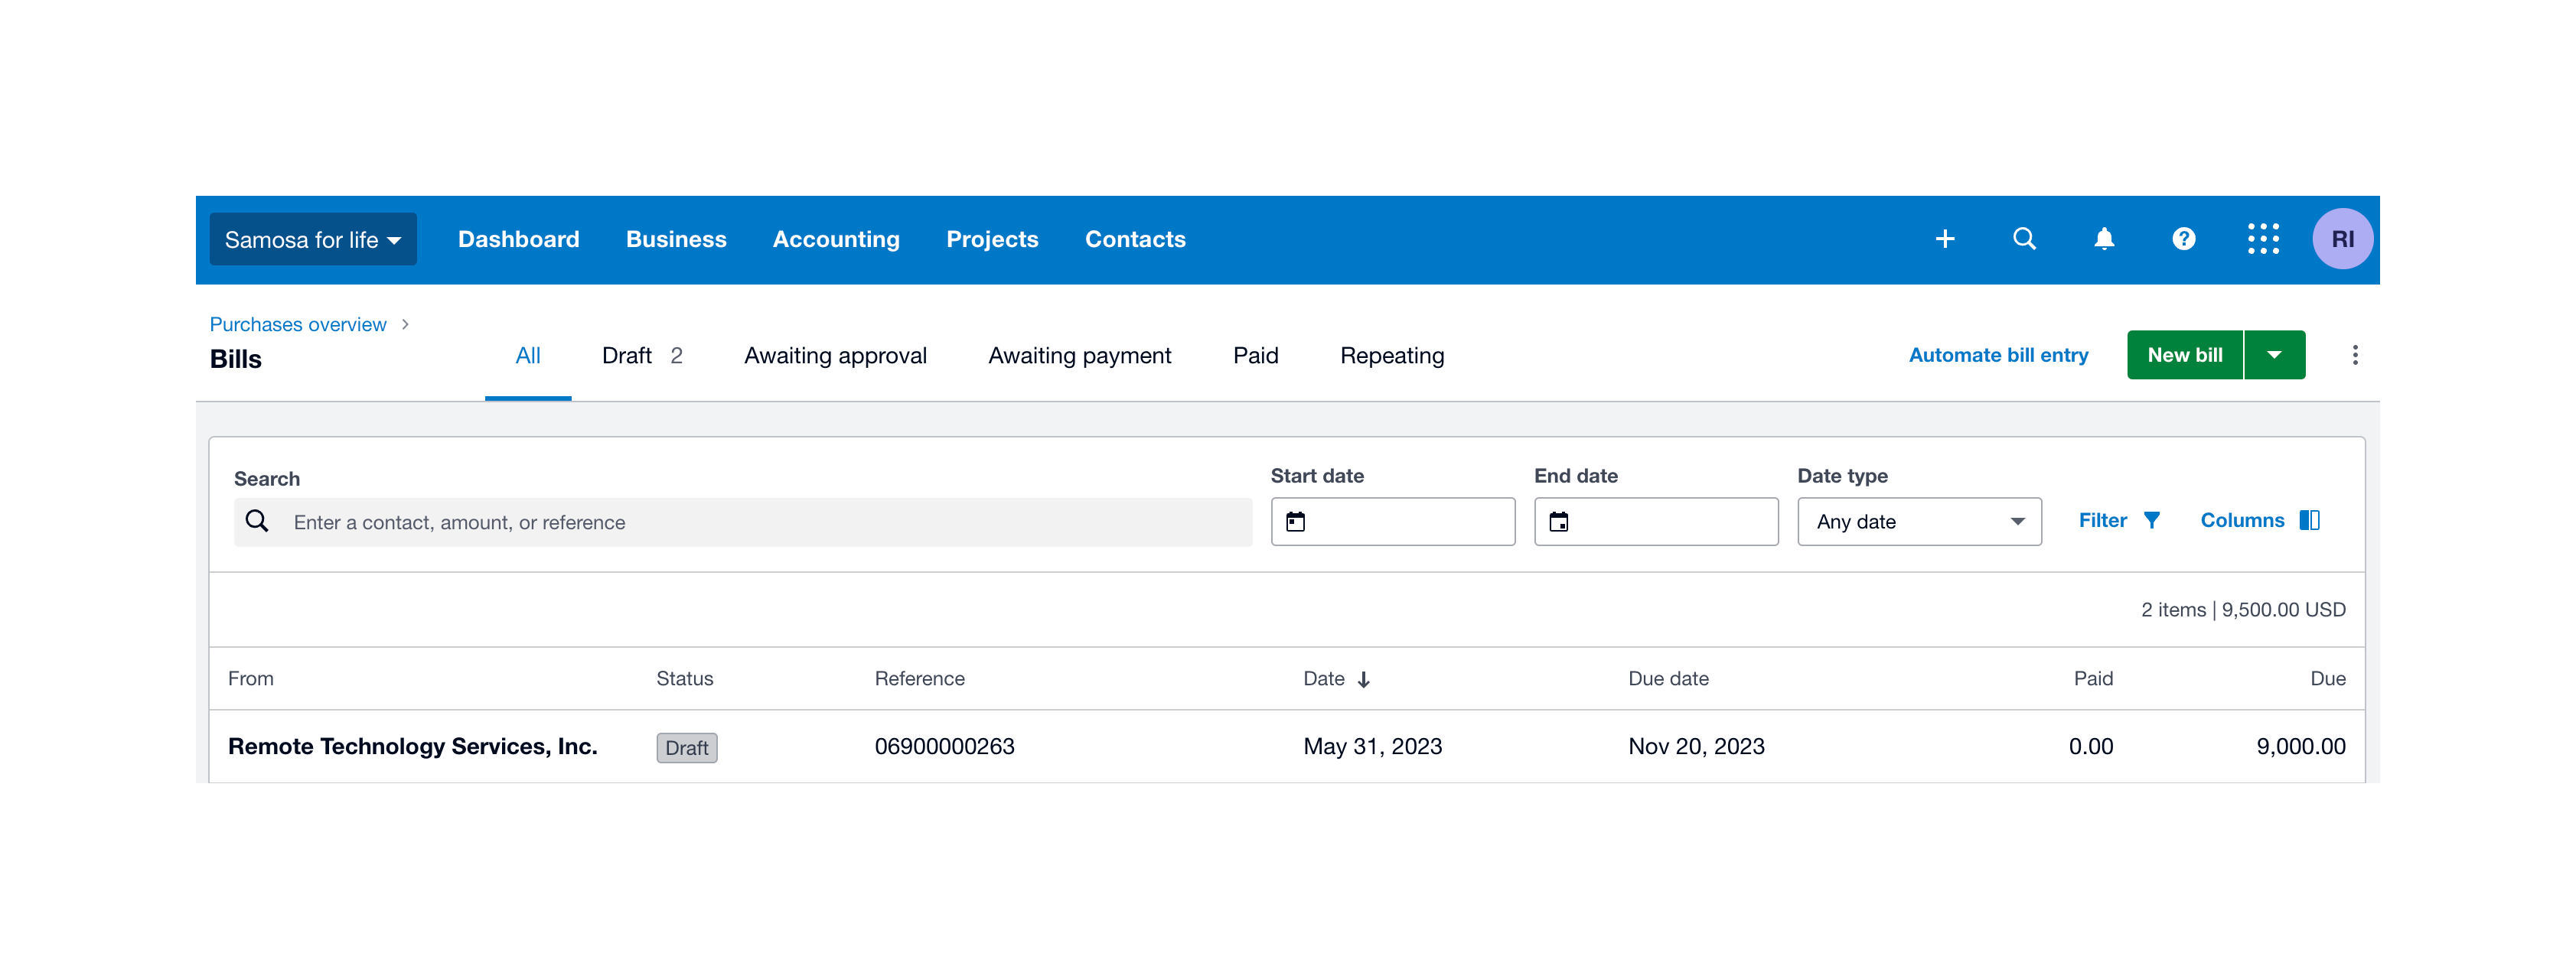Image resolution: width=2576 pixels, height=979 pixels.
Task: Open the three-dot overflow menu
Action: pyautogui.click(x=2355, y=355)
